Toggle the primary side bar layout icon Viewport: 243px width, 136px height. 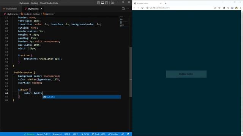coord(98,3)
